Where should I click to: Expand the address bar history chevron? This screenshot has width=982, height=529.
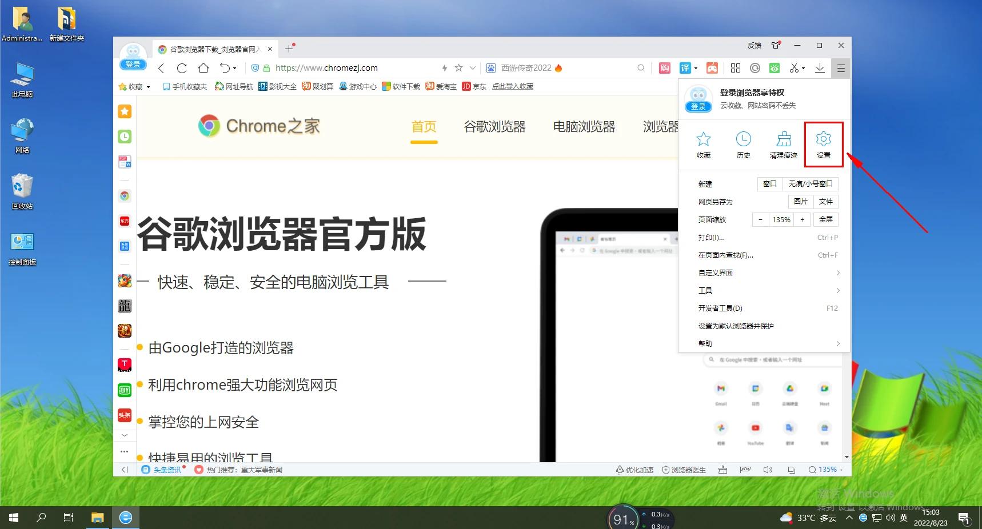point(473,68)
